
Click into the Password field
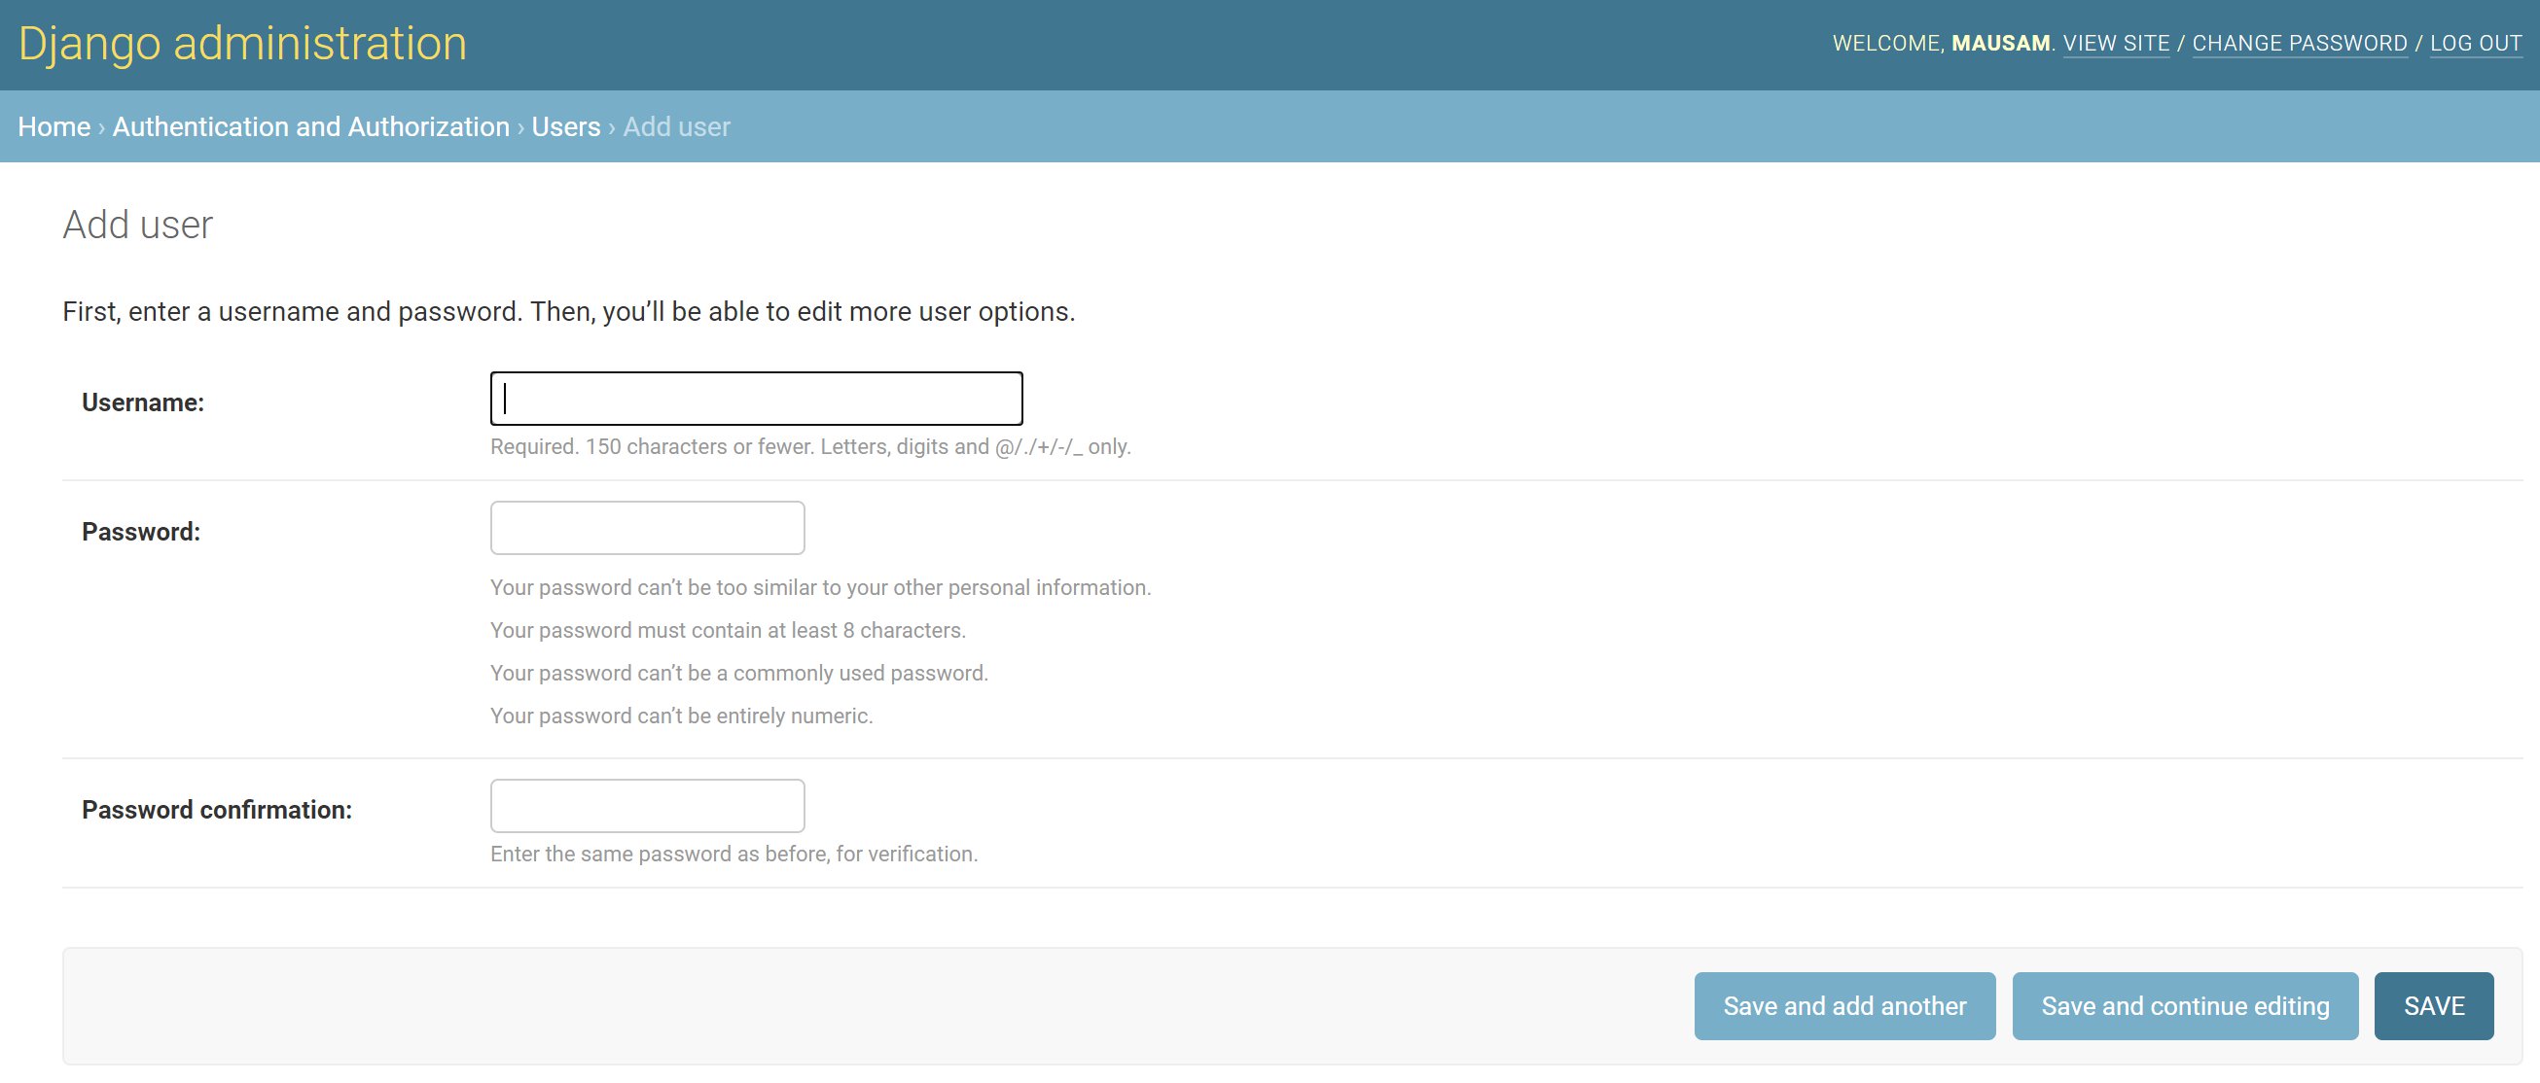647,528
